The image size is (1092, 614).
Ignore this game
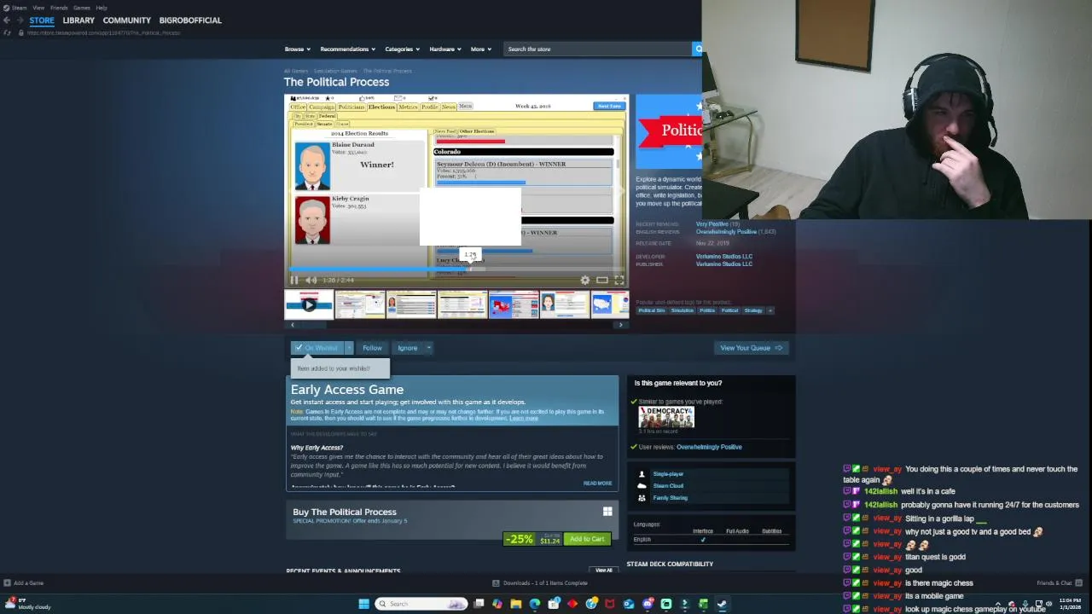tap(407, 348)
